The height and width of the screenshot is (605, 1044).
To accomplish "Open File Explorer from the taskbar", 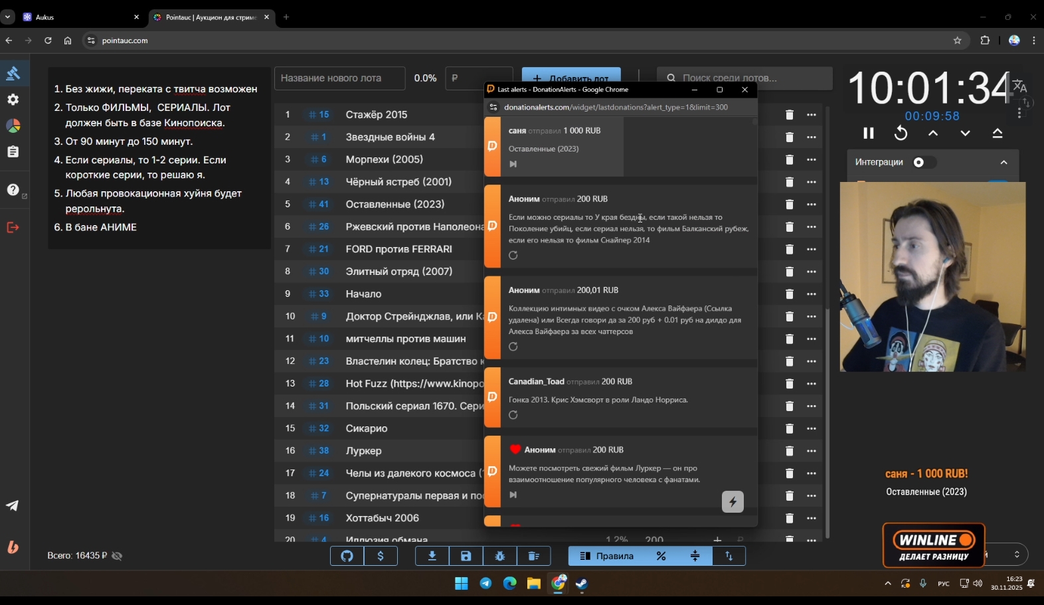I will 534,584.
